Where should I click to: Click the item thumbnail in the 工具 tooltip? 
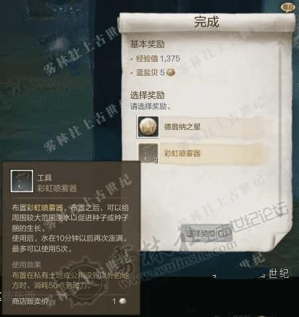(22, 181)
